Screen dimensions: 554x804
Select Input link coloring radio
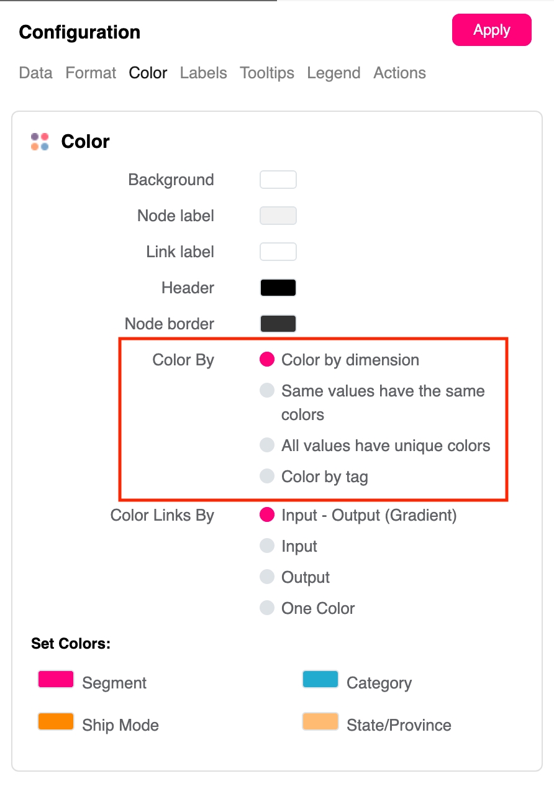tap(267, 546)
